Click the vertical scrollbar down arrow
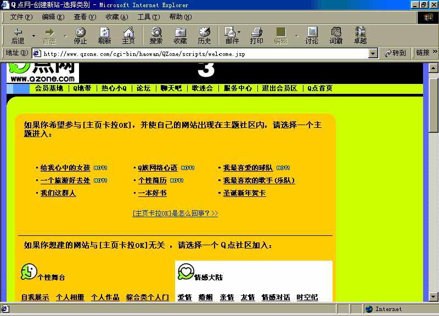The image size is (439, 316). [x=433, y=297]
